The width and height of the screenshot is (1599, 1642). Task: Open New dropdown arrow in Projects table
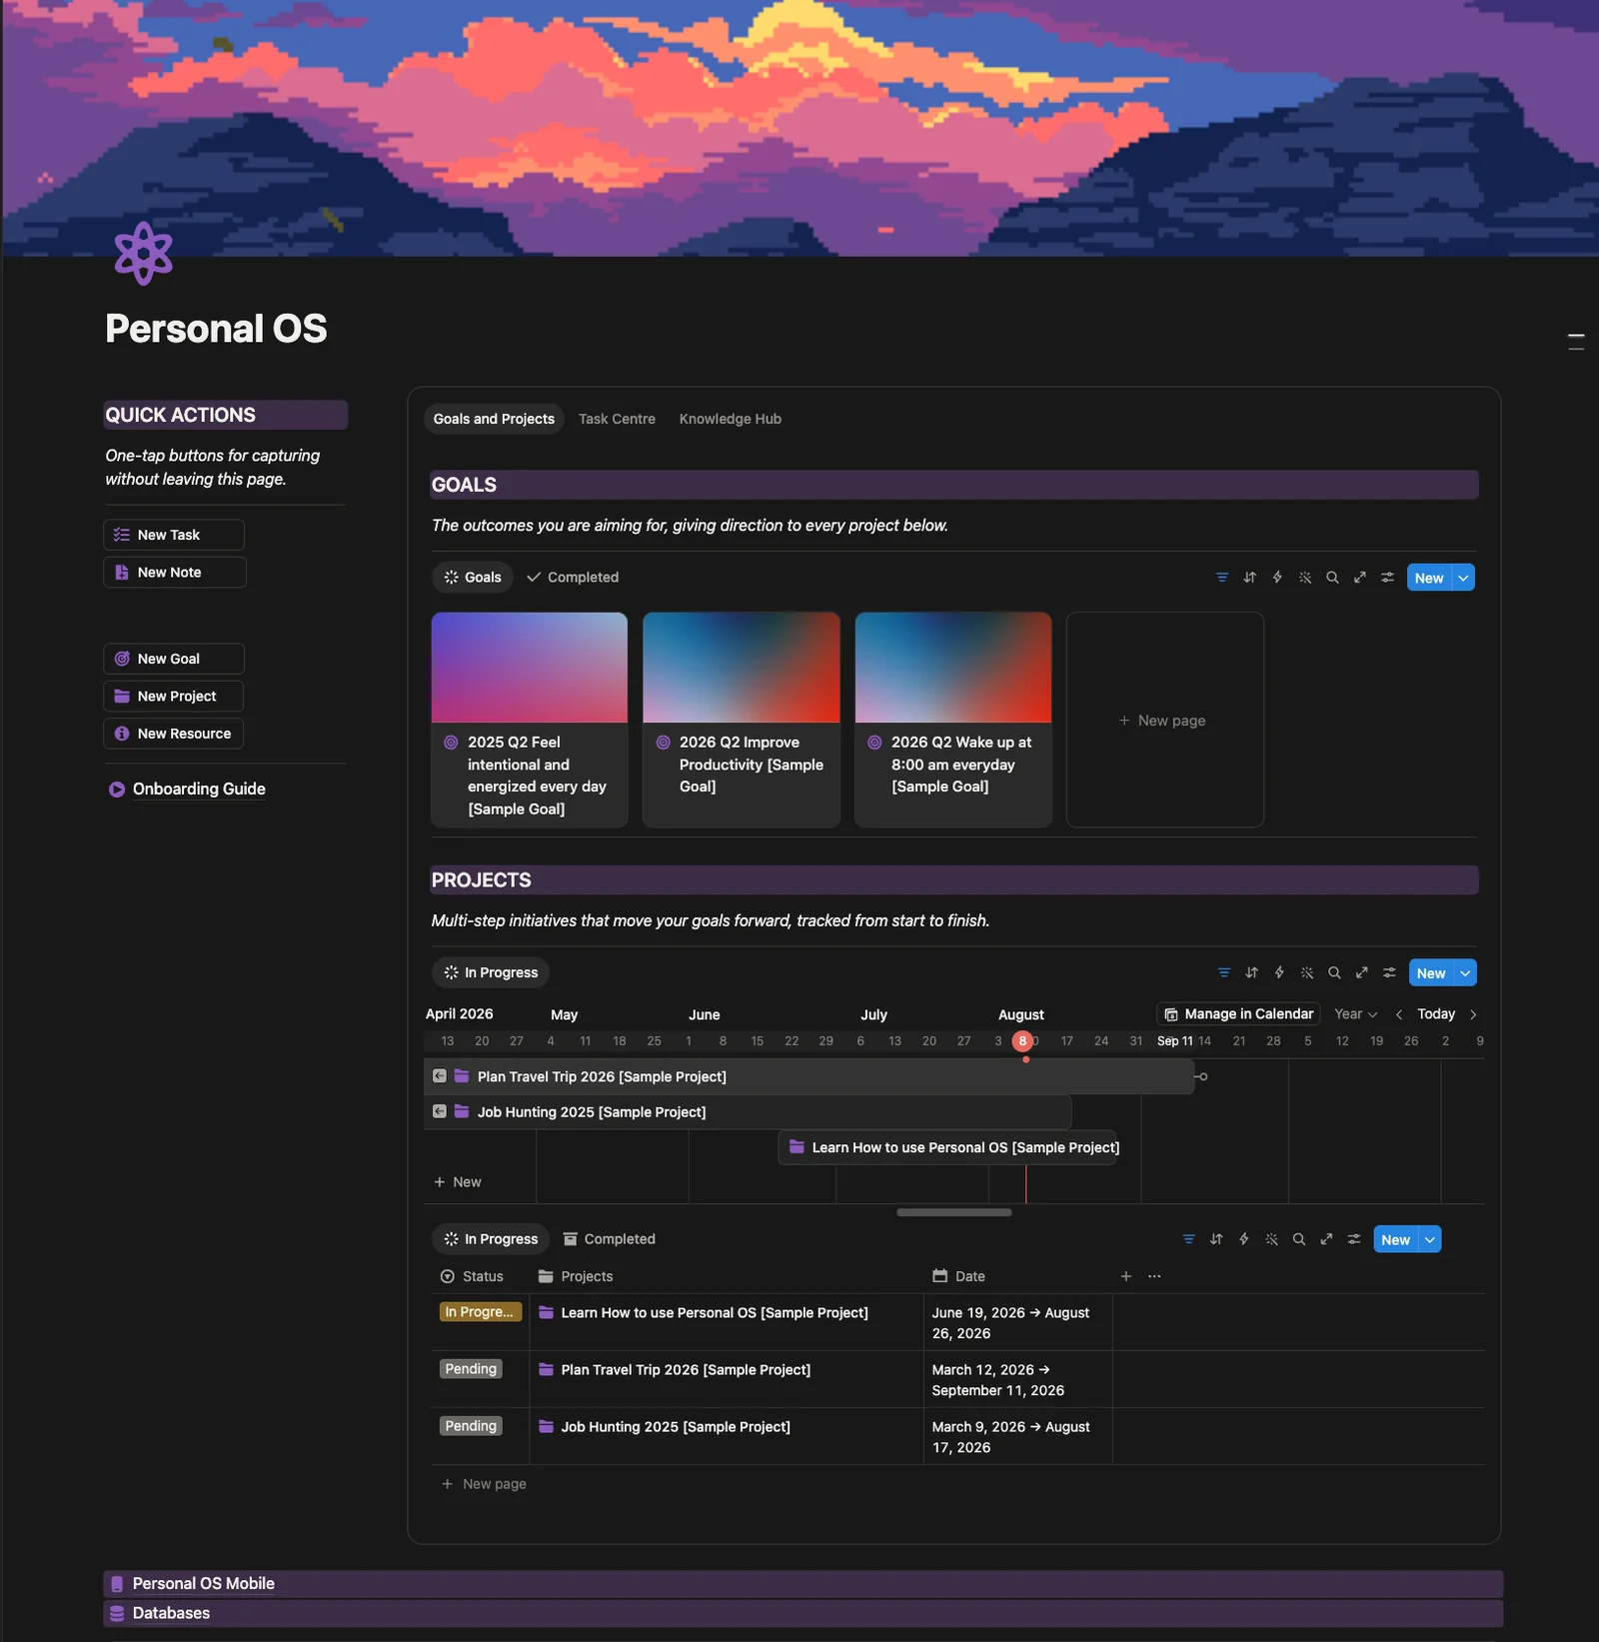pos(1430,1239)
